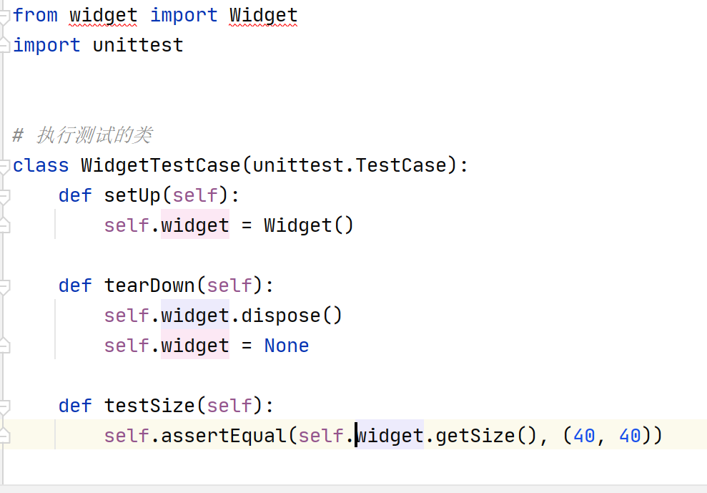Click the 'getSize' method call

tap(475, 436)
